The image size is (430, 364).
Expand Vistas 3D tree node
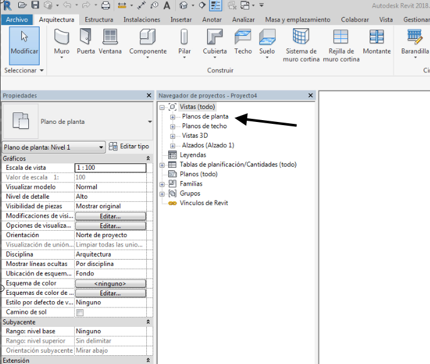(x=173, y=136)
